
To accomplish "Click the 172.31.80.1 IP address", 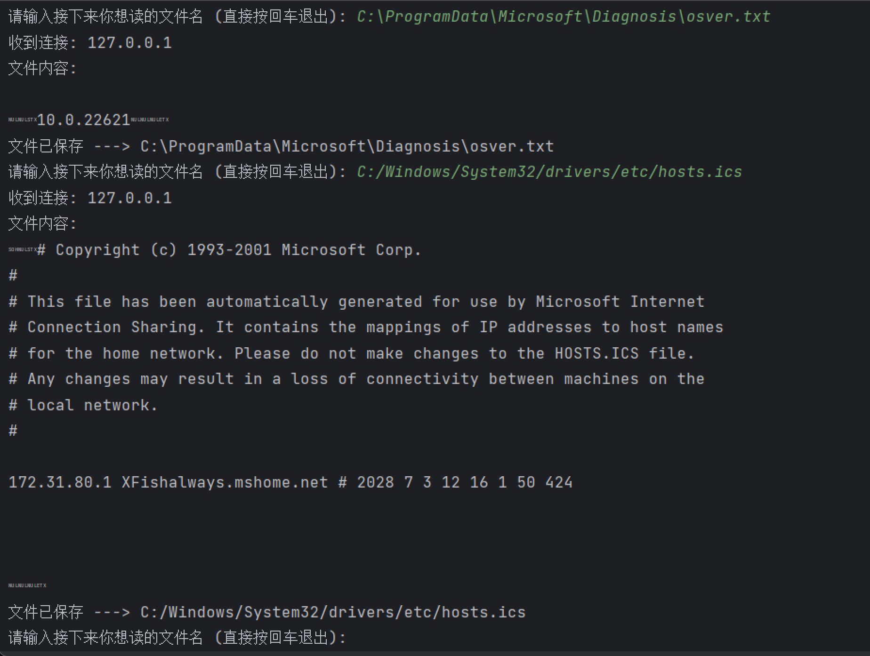I will (60, 482).
